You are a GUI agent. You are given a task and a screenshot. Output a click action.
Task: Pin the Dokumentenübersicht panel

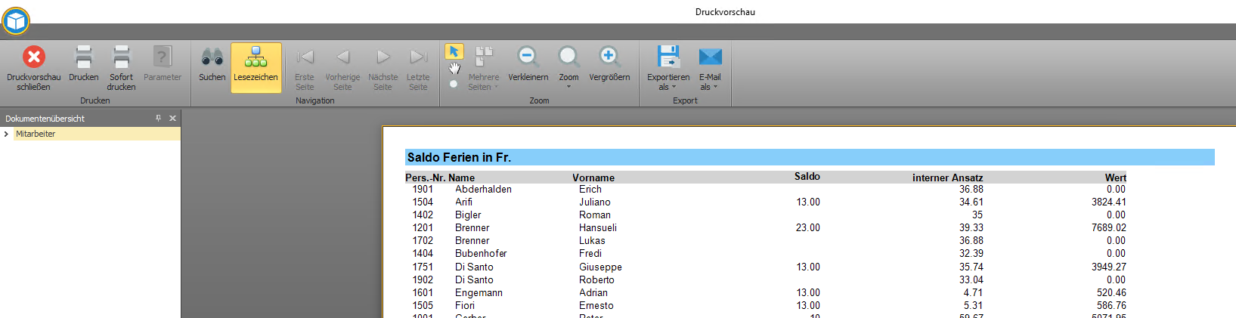[x=158, y=118]
